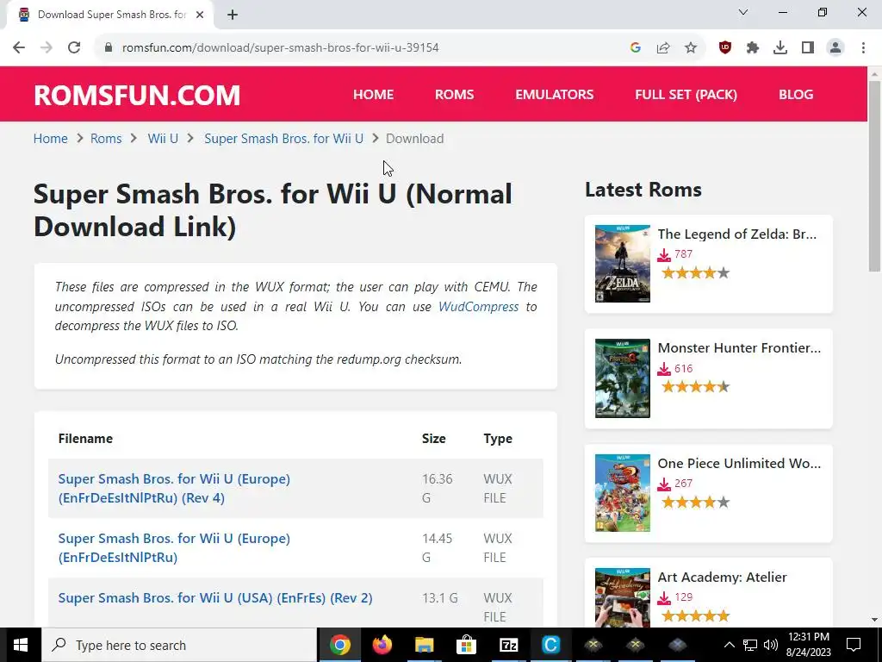
Task: Open a new tab with plus button
Action: [233, 15]
